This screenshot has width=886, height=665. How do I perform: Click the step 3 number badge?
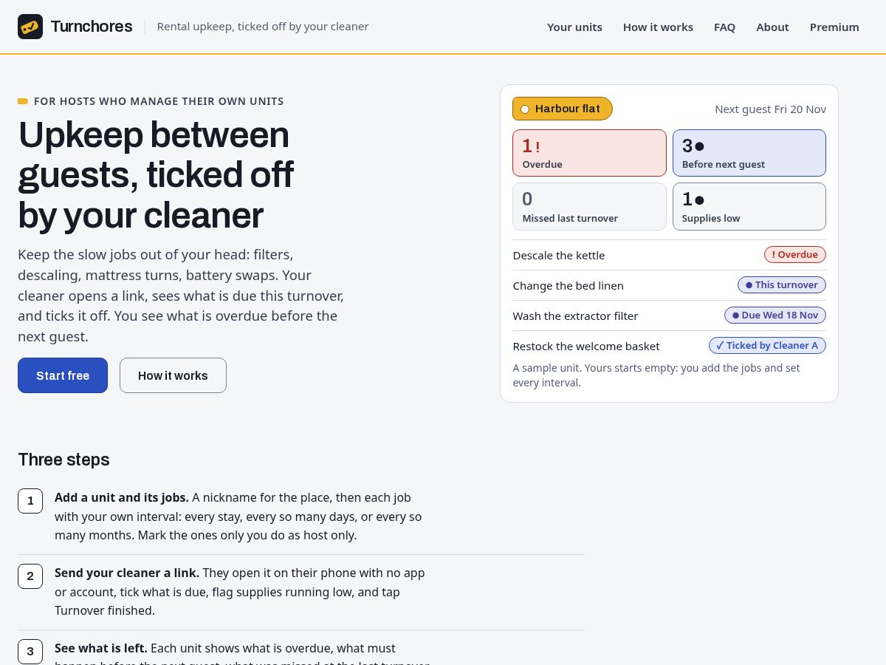coord(30,651)
